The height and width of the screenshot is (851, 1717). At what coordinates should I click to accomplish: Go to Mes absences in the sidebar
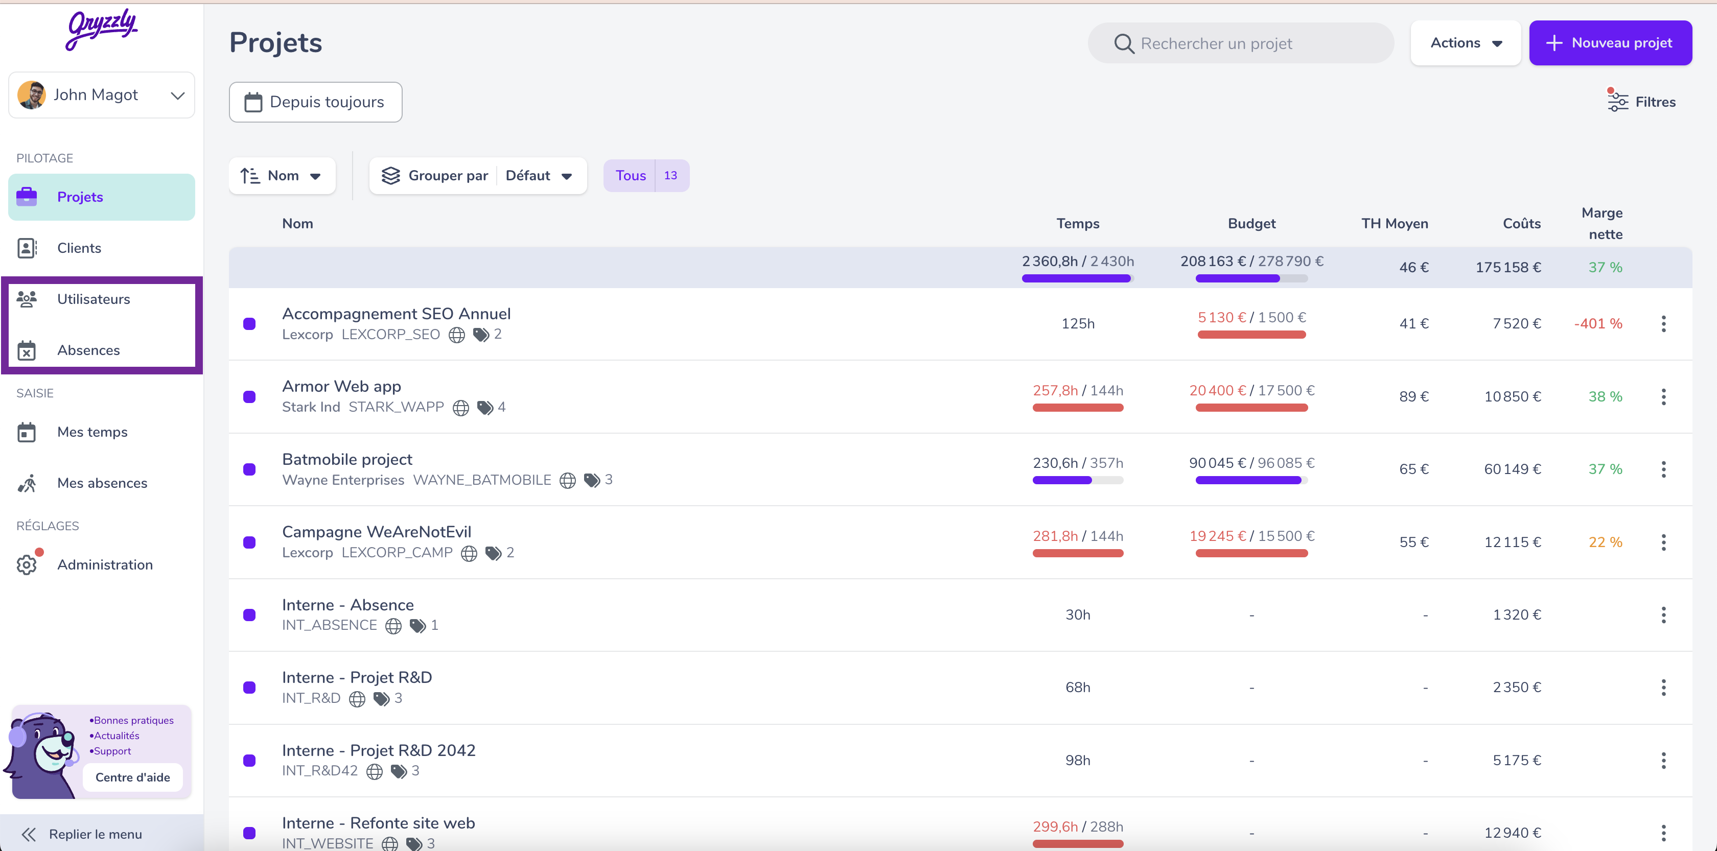(x=101, y=483)
